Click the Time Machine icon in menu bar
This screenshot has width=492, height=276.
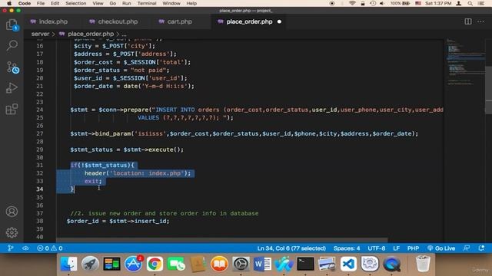(x=373, y=3)
